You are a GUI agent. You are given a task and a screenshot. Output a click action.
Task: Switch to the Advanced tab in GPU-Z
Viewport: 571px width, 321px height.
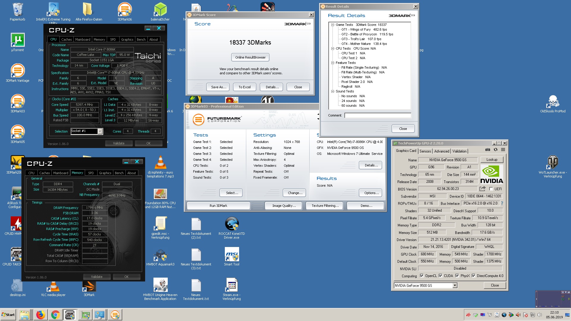coord(442,151)
